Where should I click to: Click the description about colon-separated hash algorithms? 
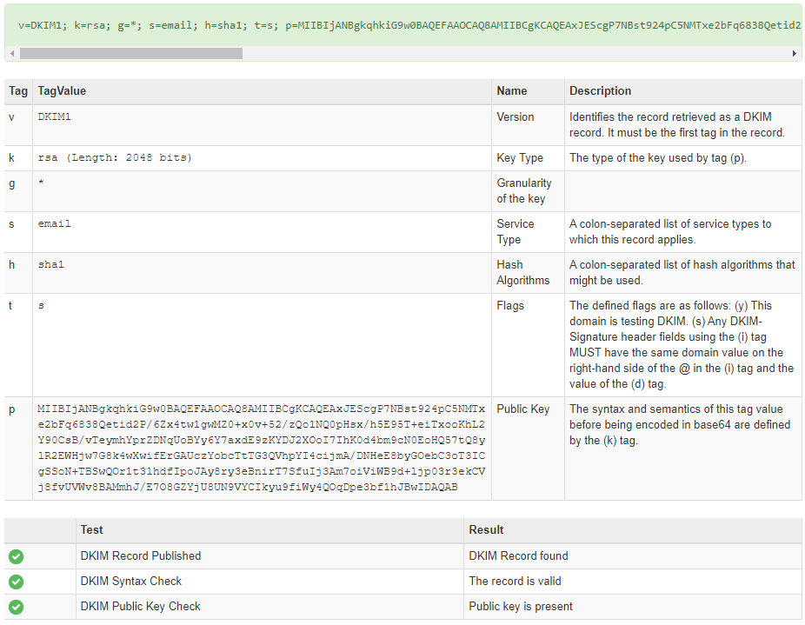coord(682,272)
